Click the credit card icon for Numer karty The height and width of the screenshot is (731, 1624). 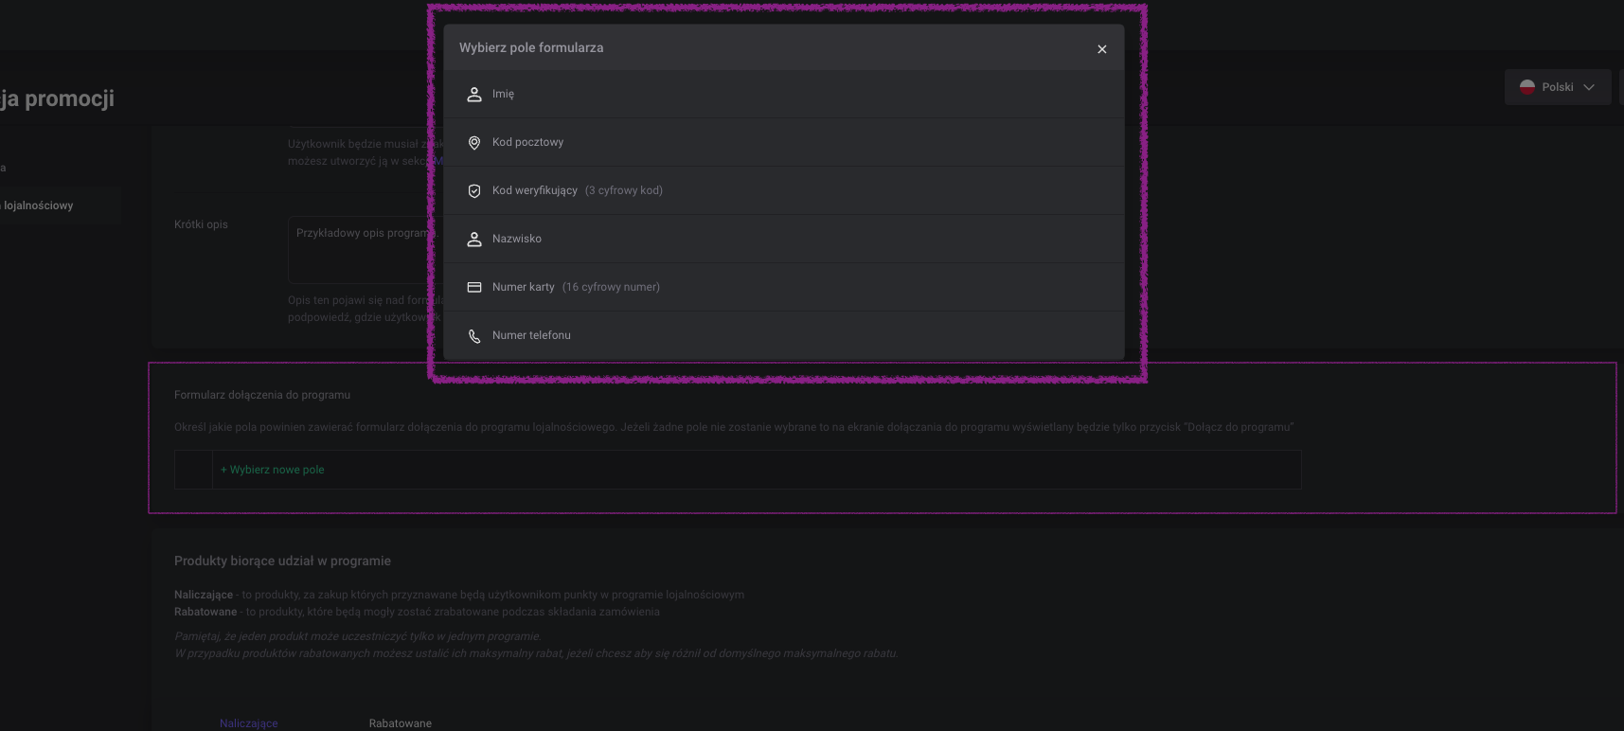tap(474, 288)
